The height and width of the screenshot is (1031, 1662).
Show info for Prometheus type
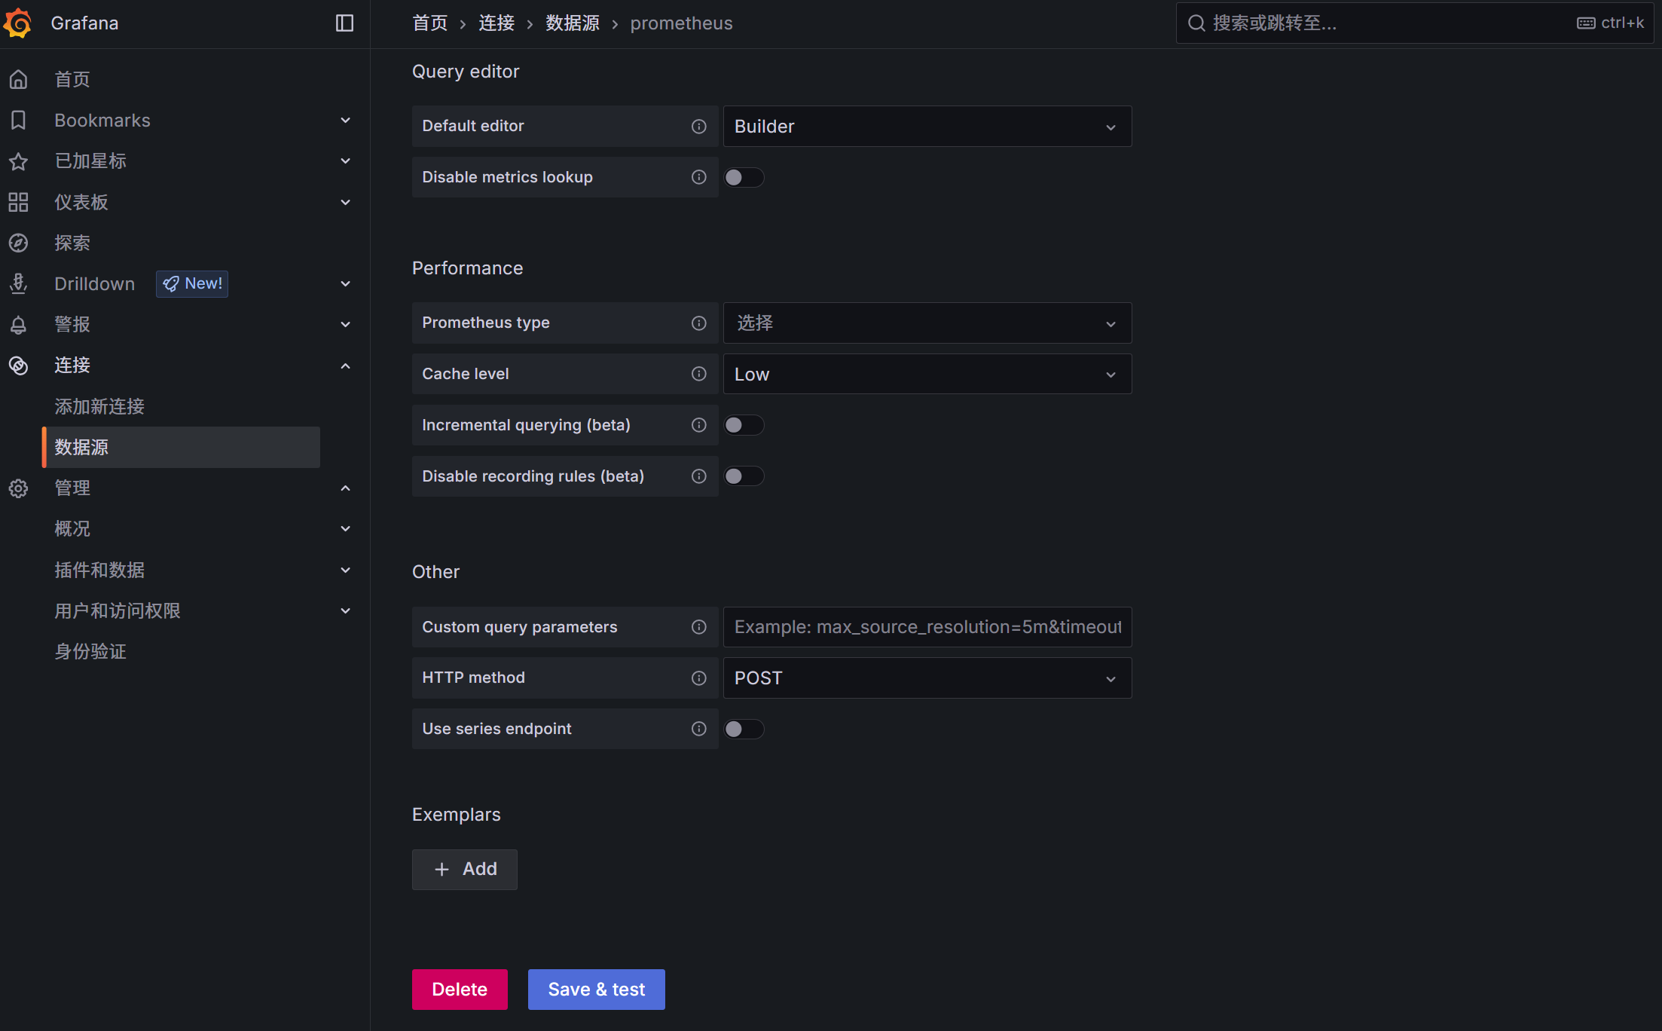click(699, 323)
